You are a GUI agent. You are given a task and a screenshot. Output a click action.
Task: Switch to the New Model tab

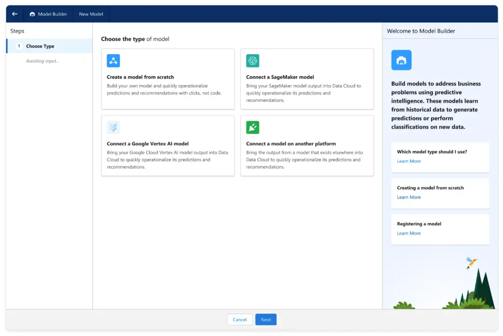[x=90, y=14]
